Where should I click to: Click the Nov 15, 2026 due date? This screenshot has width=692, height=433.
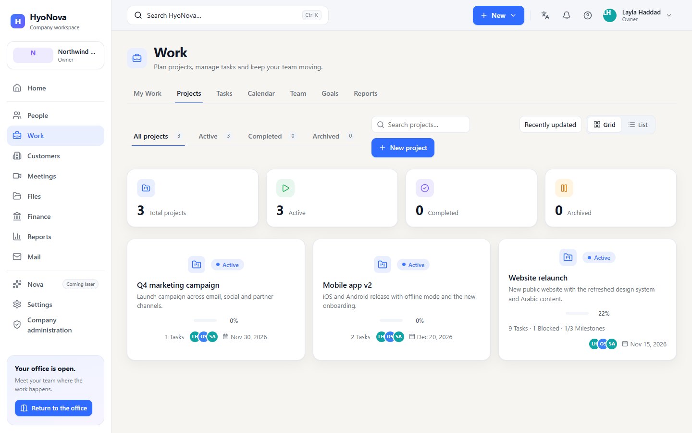click(x=644, y=344)
